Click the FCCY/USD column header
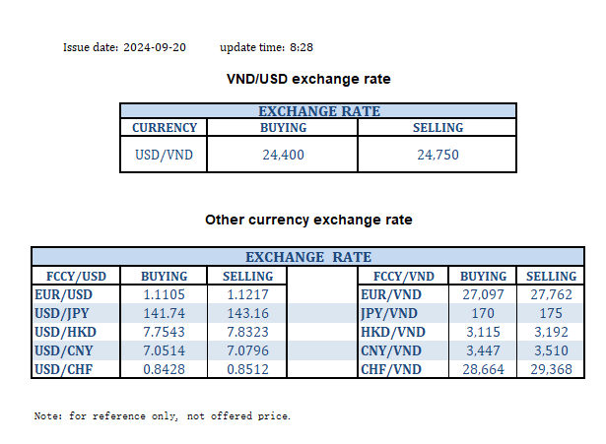 pos(75,277)
